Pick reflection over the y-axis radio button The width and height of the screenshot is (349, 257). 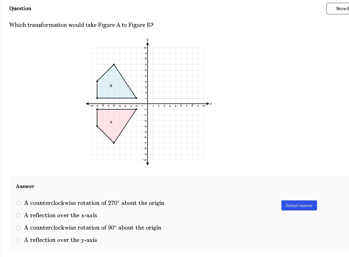point(18,240)
